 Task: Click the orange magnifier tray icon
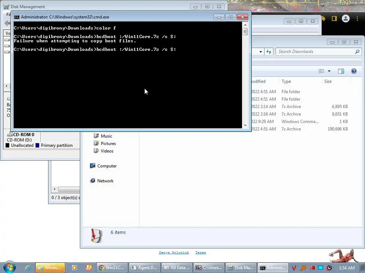tap(303, 268)
